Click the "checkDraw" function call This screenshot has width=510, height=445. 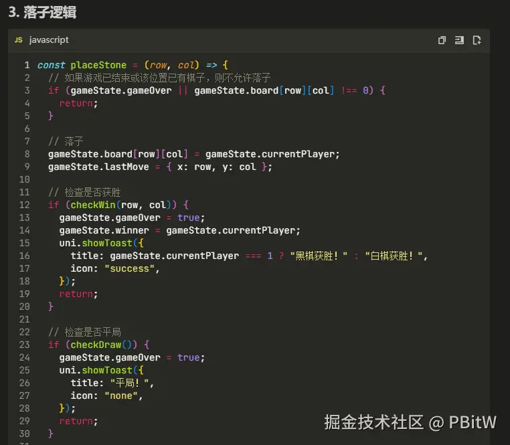(96, 345)
